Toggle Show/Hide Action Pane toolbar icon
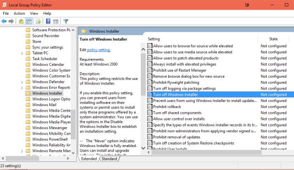The image size is (294, 170). pyautogui.click(x=56, y=22)
